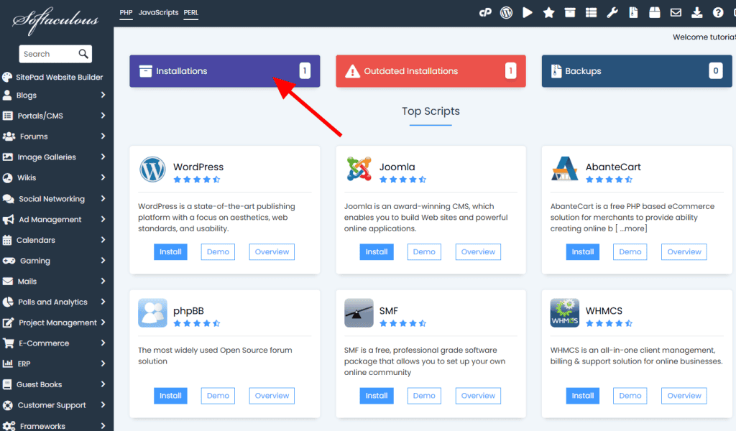Image resolution: width=736 pixels, height=431 pixels.
Task: Click the star ratings icon in top toolbar
Action: [548, 13]
